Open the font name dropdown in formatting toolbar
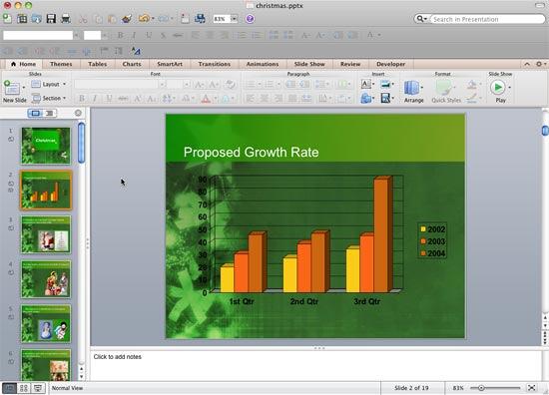 (76, 35)
